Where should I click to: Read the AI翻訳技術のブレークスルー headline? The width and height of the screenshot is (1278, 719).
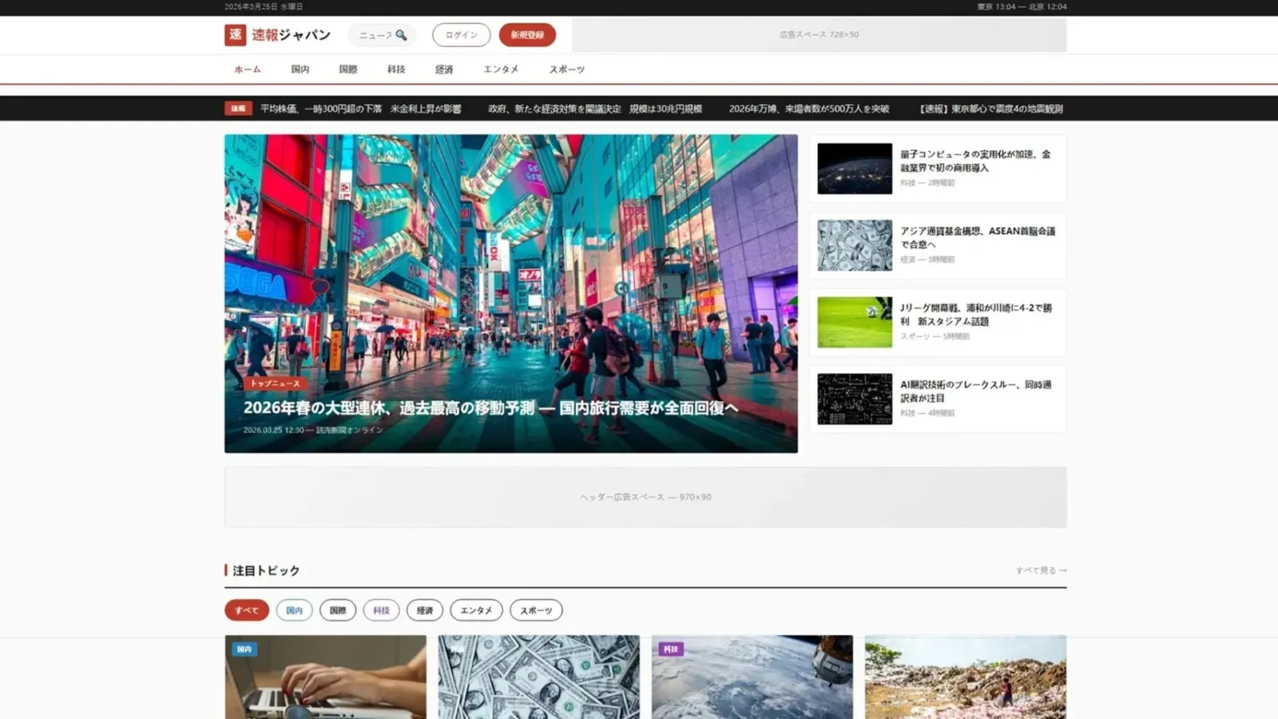[x=976, y=391]
